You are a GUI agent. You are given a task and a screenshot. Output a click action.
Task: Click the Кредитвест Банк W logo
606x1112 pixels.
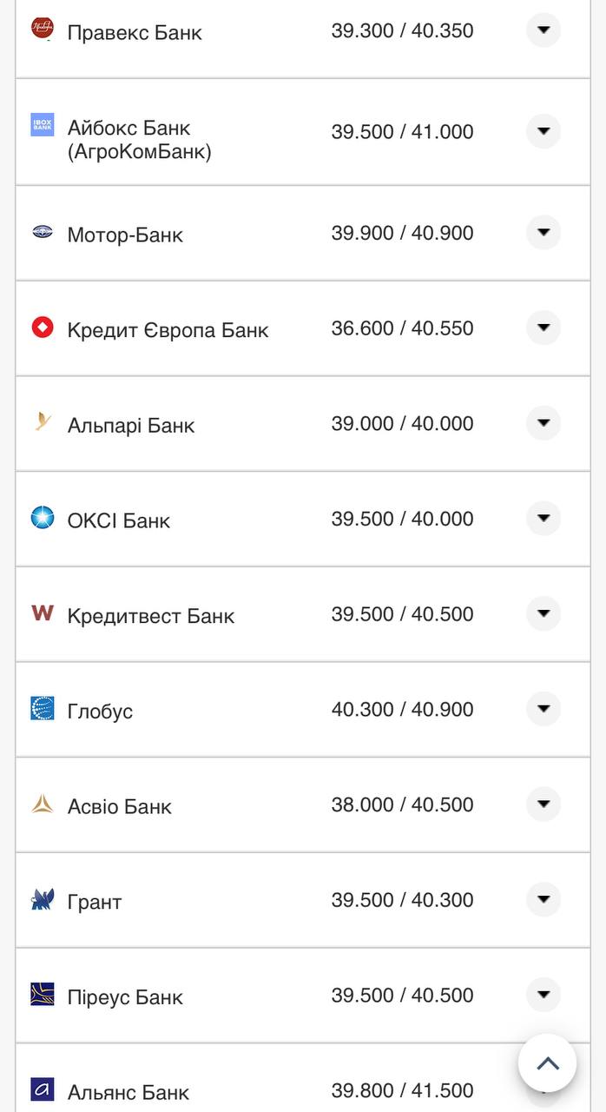(43, 613)
